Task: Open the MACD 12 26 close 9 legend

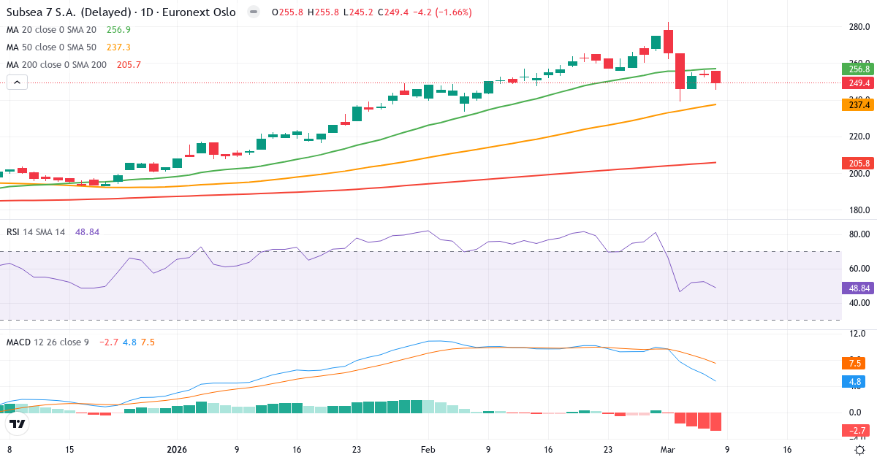Action: pos(48,342)
